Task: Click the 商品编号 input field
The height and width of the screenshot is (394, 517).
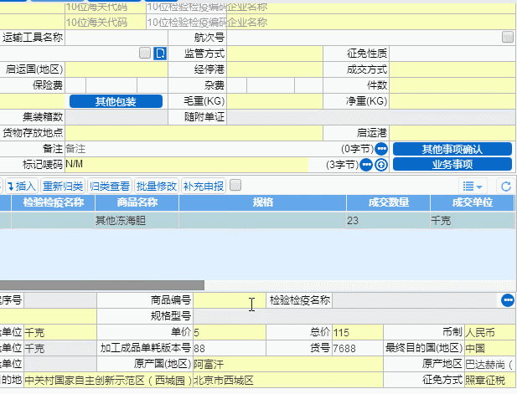Action: (230, 300)
